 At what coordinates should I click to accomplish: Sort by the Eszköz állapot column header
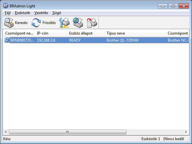[86, 33]
